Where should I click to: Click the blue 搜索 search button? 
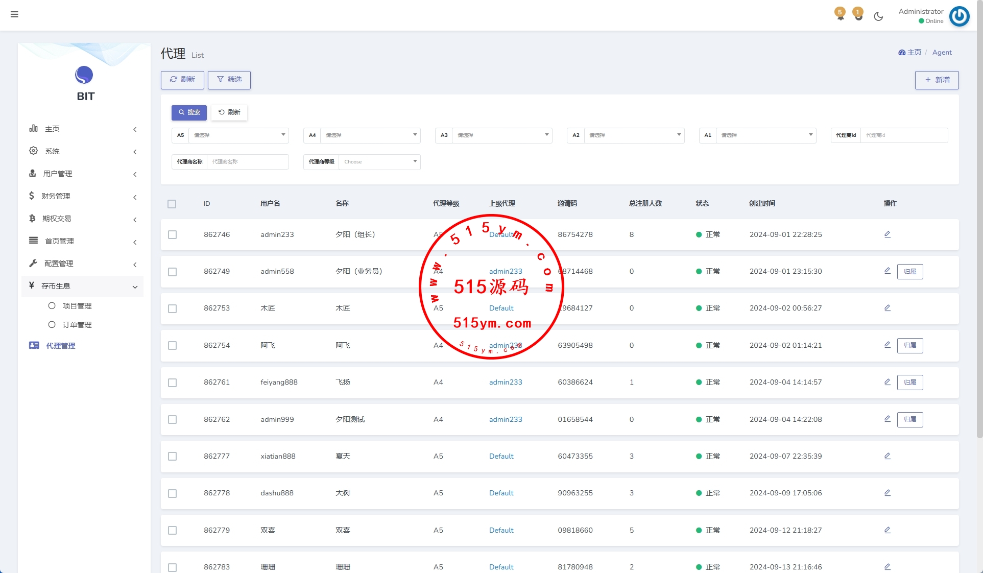pyautogui.click(x=189, y=112)
